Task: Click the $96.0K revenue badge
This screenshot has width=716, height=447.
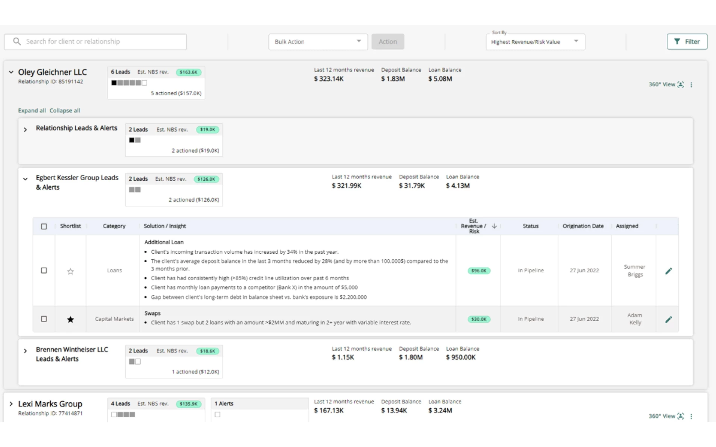Action: [479, 271]
